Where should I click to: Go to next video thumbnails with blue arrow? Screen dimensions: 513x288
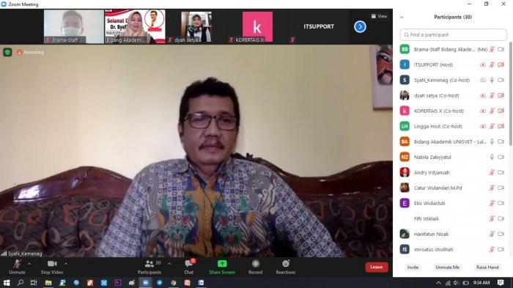(x=360, y=27)
